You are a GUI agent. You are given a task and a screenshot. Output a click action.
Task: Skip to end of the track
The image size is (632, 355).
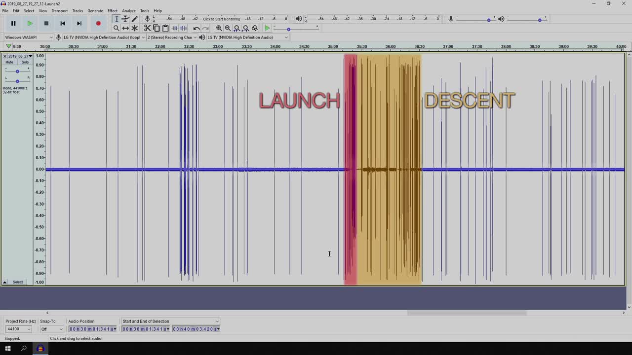pos(79,23)
